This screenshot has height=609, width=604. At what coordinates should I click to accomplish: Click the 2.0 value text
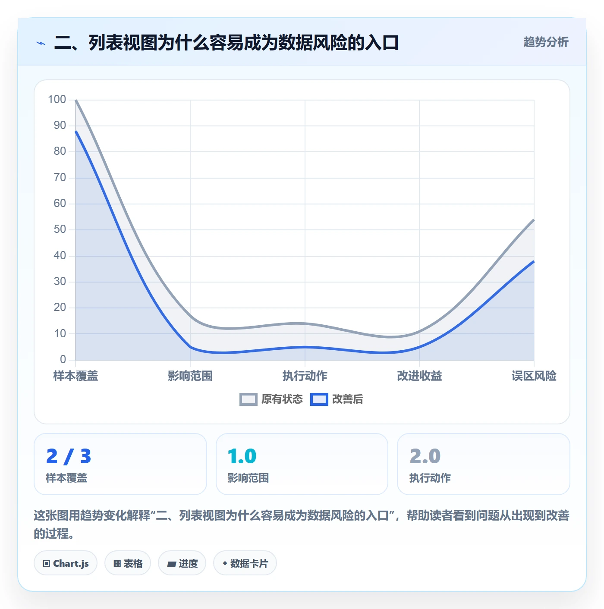[425, 456]
